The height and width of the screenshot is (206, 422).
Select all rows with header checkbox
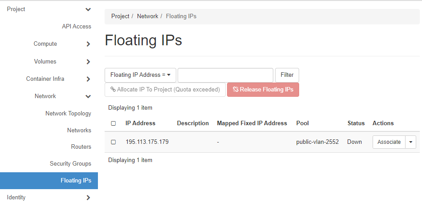tap(113, 123)
